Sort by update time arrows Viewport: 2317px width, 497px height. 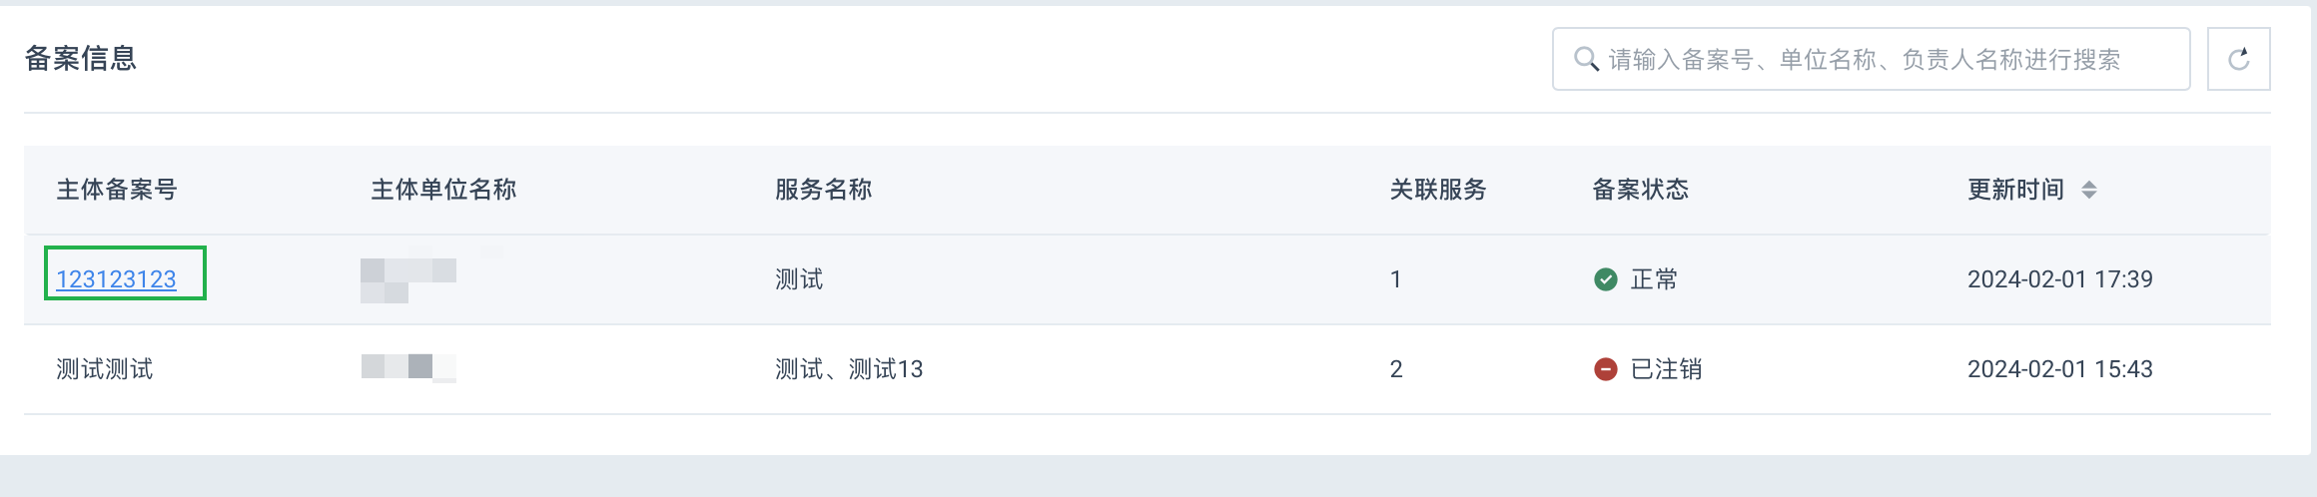2088,190
